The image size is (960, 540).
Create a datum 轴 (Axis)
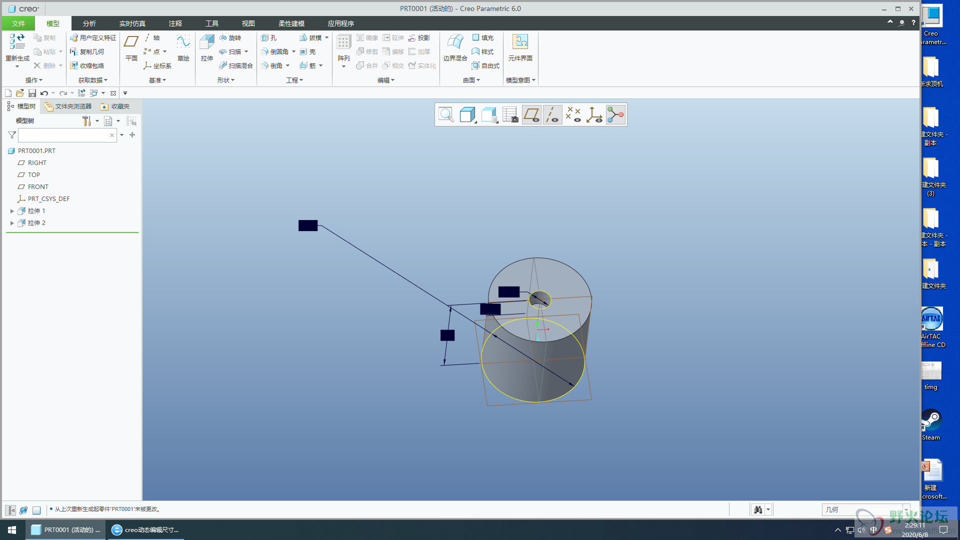click(x=152, y=37)
